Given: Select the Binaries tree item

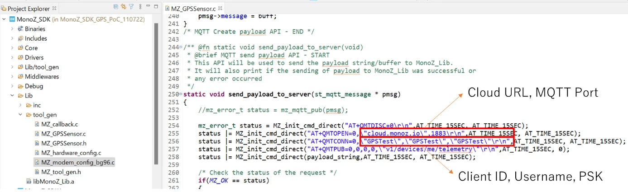Looking at the screenshot, I should pyautogui.click(x=35, y=29).
